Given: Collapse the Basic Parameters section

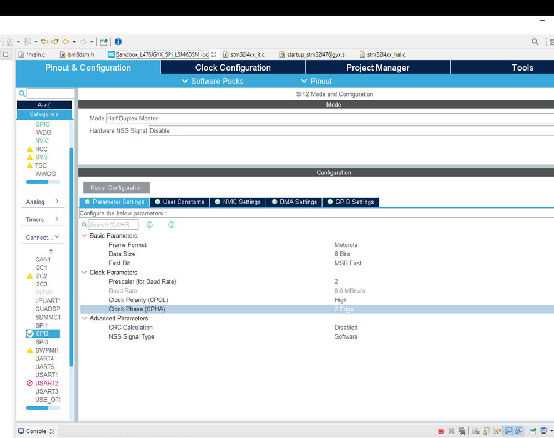Looking at the screenshot, I should [84, 235].
